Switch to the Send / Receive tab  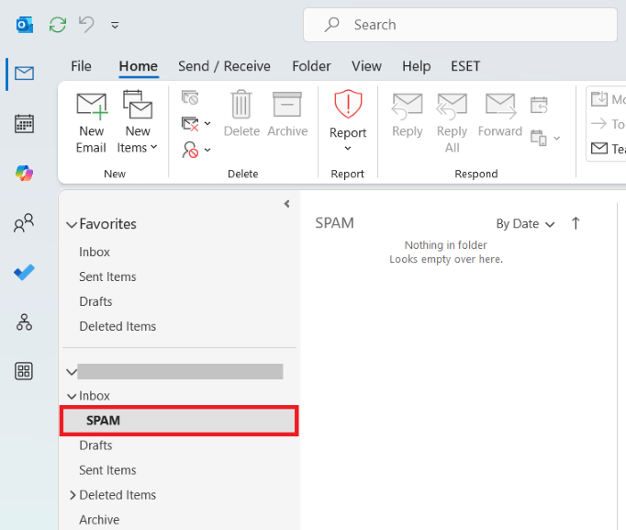point(224,66)
